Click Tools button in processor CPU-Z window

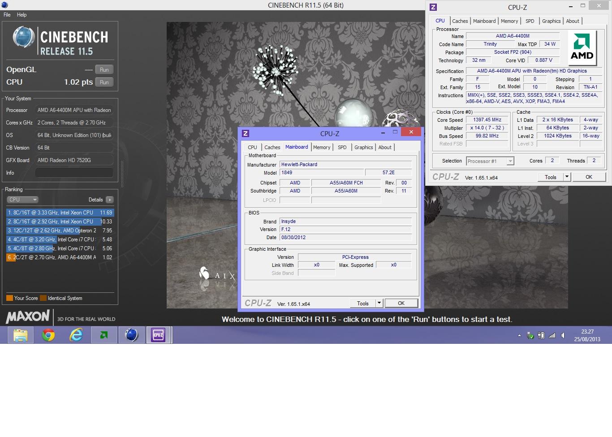551,177
